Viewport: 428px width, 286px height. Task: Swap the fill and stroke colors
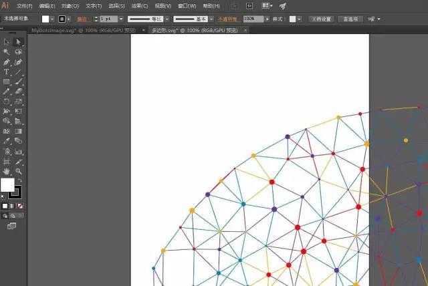point(19,180)
